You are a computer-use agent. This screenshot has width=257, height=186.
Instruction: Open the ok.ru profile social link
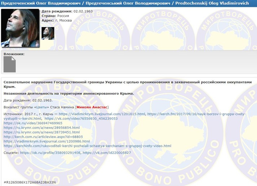pyautogui.click(x=50, y=153)
